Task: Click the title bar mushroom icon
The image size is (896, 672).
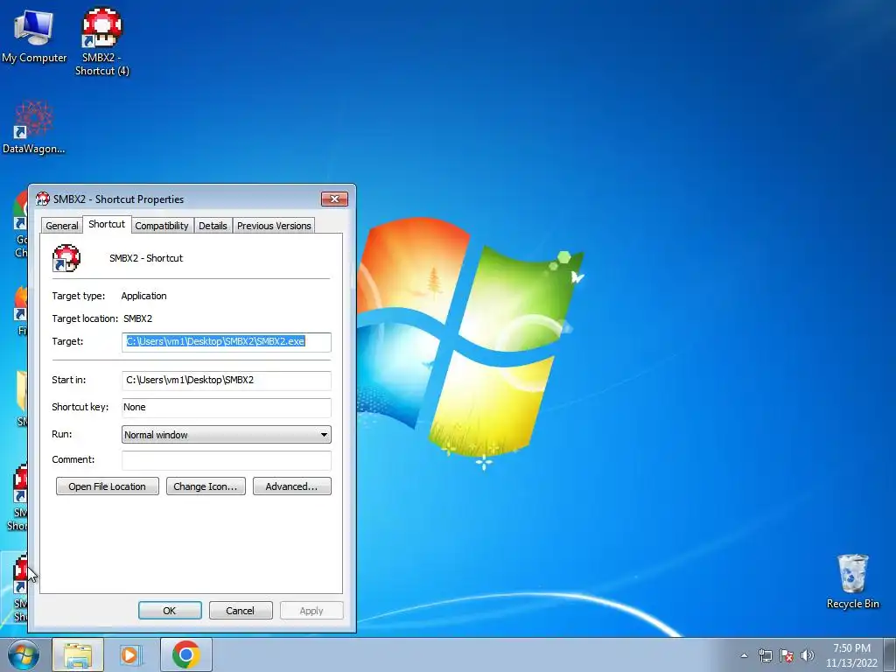Action: (43, 199)
